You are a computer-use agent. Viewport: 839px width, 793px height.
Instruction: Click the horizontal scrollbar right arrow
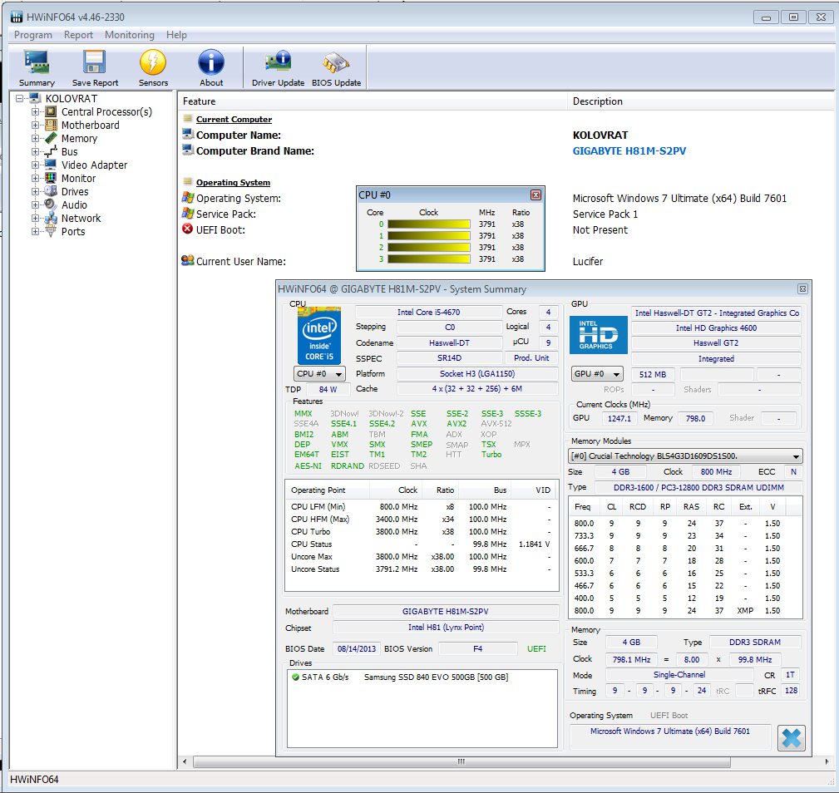(x=827, y=761)
